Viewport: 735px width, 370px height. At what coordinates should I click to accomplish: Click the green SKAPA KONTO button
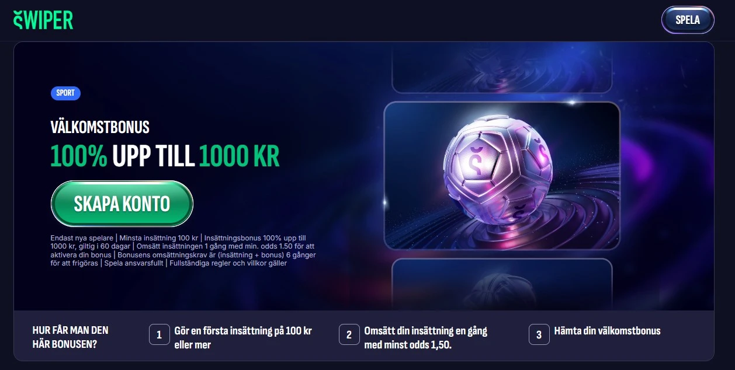[x=122, y=204]
